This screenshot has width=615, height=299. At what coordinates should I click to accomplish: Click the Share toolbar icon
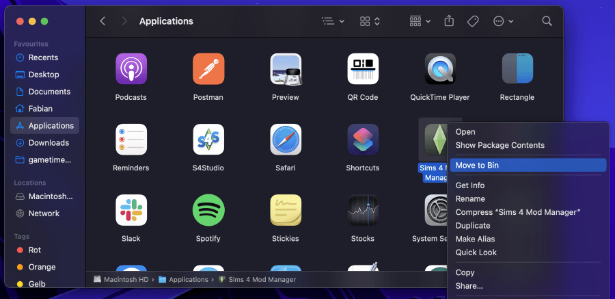tap(449, 21)
